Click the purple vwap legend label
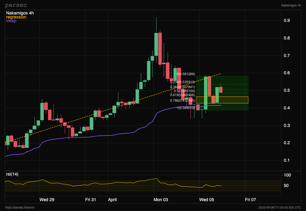Image resolution: width=306 pixels, height=211 pixels. click(11, 21)
